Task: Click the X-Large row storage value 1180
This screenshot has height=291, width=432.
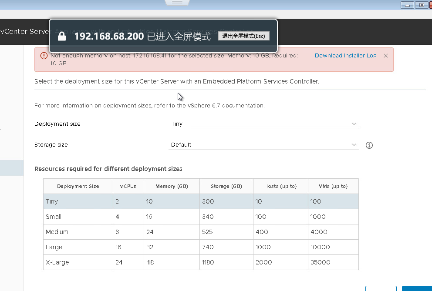Action: pos(208,262)
